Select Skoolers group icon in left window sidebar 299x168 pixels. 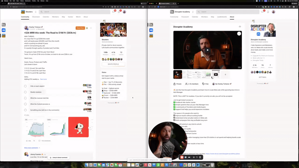tap(4, 36)
